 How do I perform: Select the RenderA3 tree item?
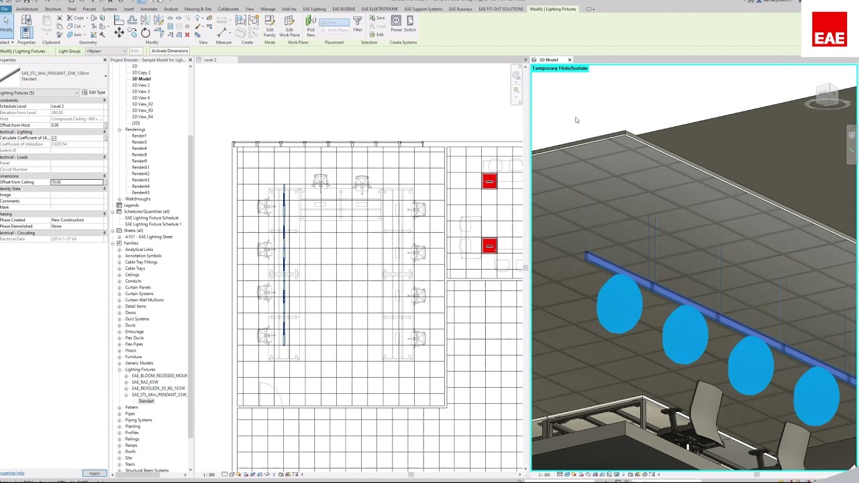coord(140,180)
